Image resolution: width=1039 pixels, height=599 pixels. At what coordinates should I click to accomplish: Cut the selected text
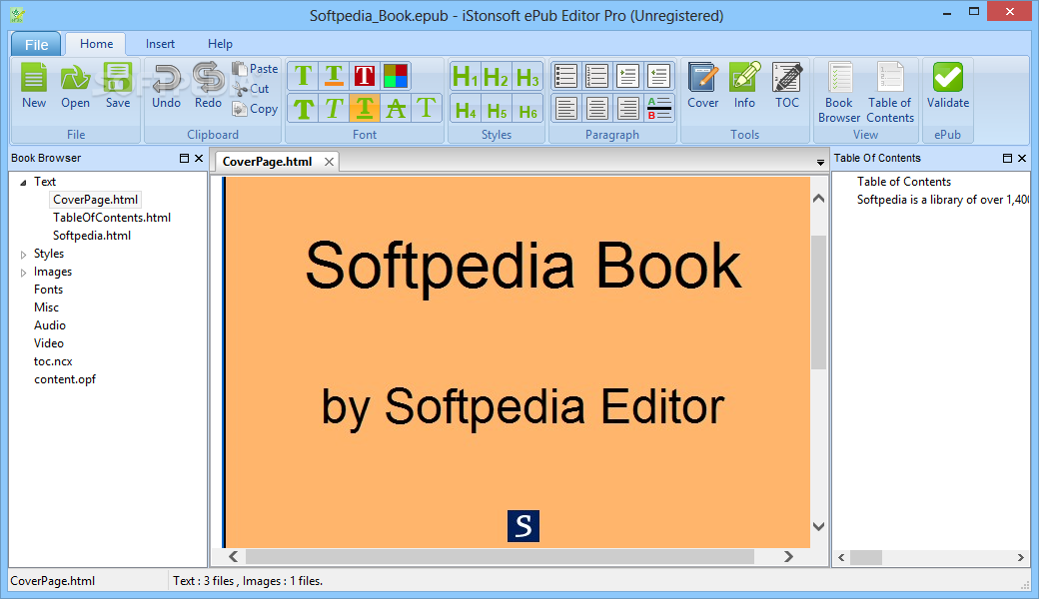coord(251,89)
